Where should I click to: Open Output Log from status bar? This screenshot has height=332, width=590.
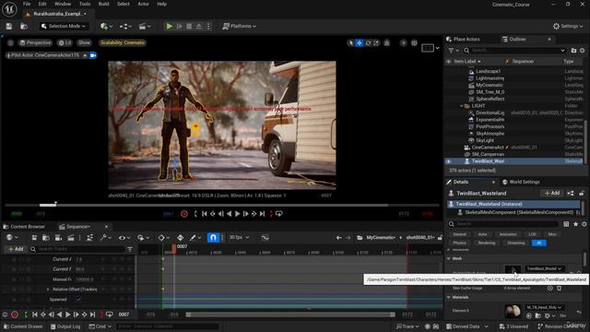pyautogui.click(x=65, y=326)
